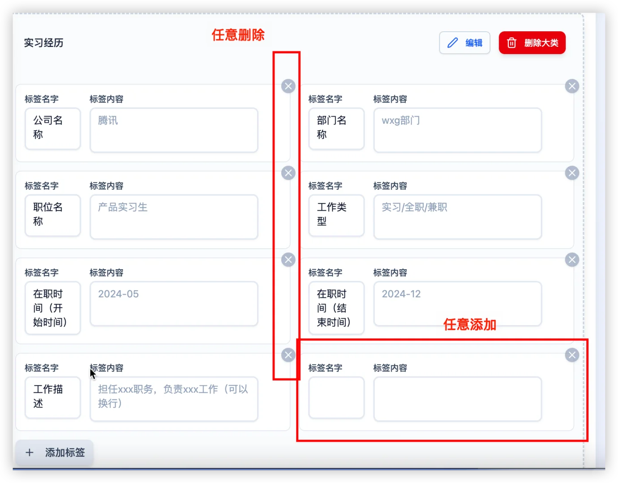Click the 小红书 watermark badge

coord(602,473)
